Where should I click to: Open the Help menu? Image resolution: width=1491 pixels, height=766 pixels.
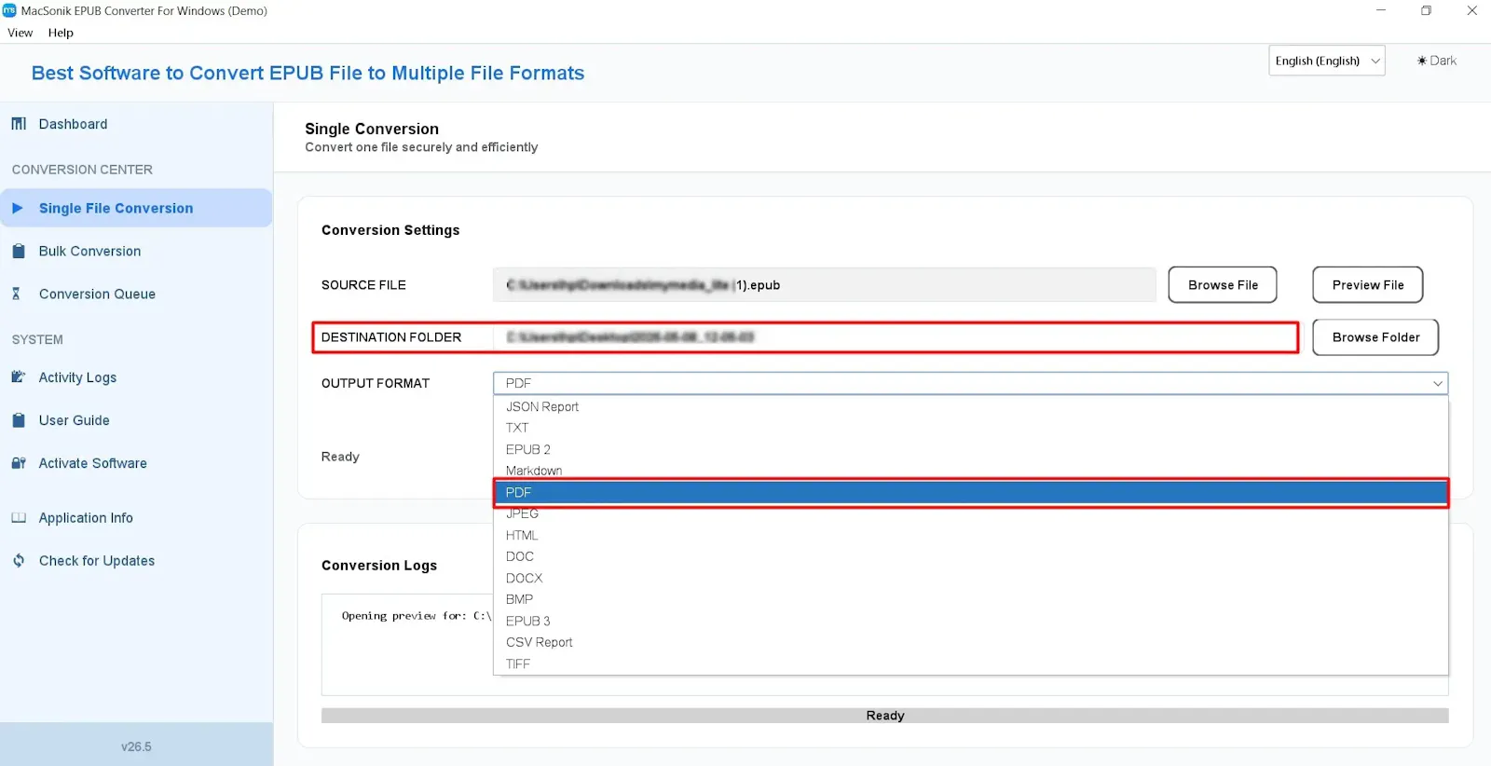(61, 33)
